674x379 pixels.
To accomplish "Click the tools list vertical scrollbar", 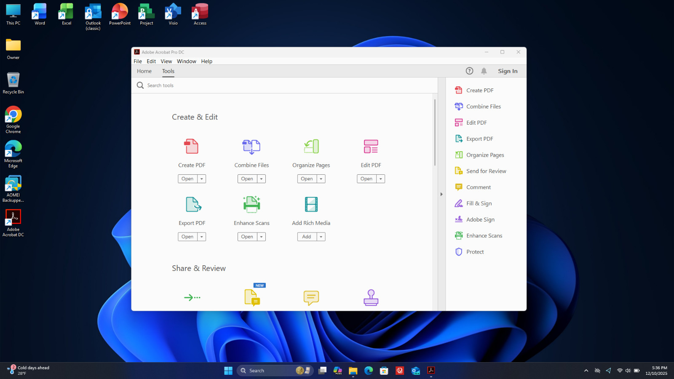I will 435,133.
